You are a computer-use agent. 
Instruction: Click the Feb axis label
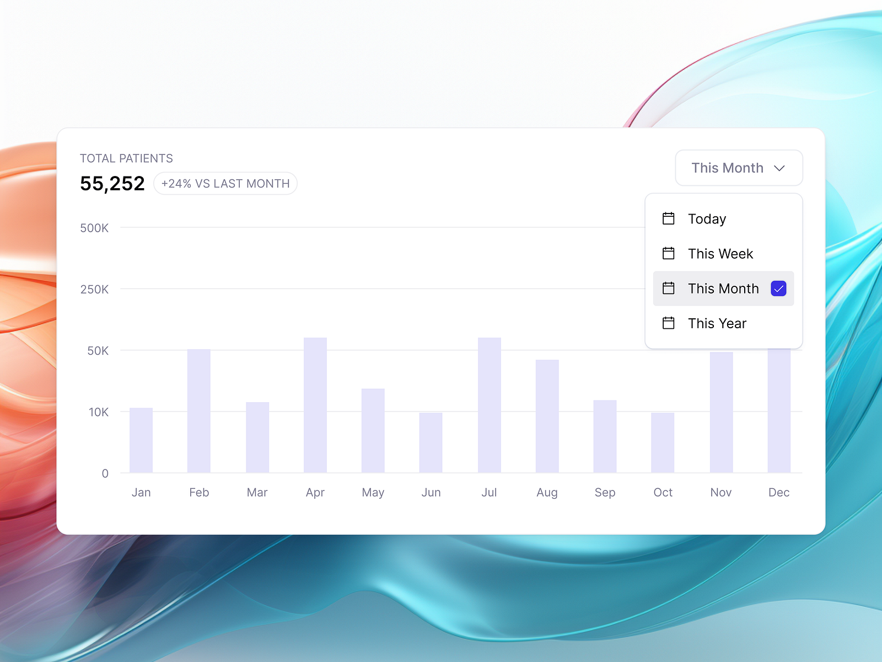(199, 493)
